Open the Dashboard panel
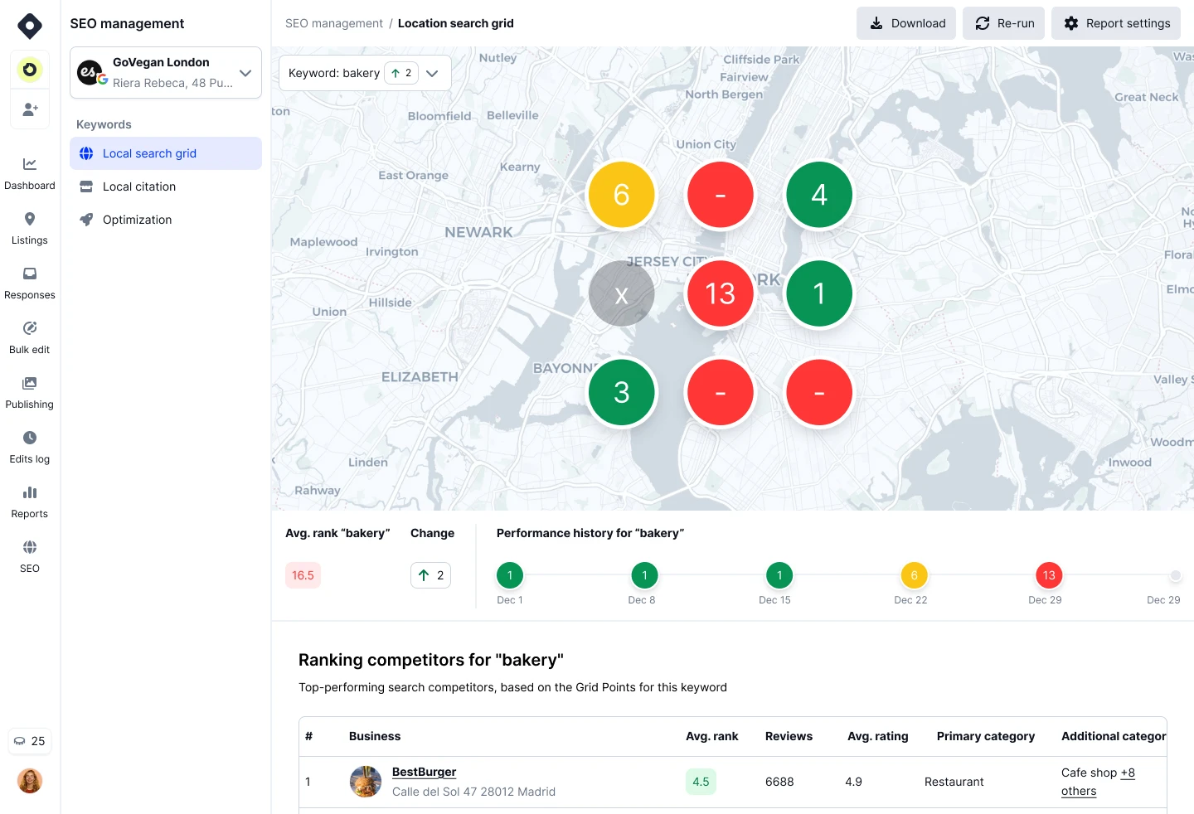 30,173
